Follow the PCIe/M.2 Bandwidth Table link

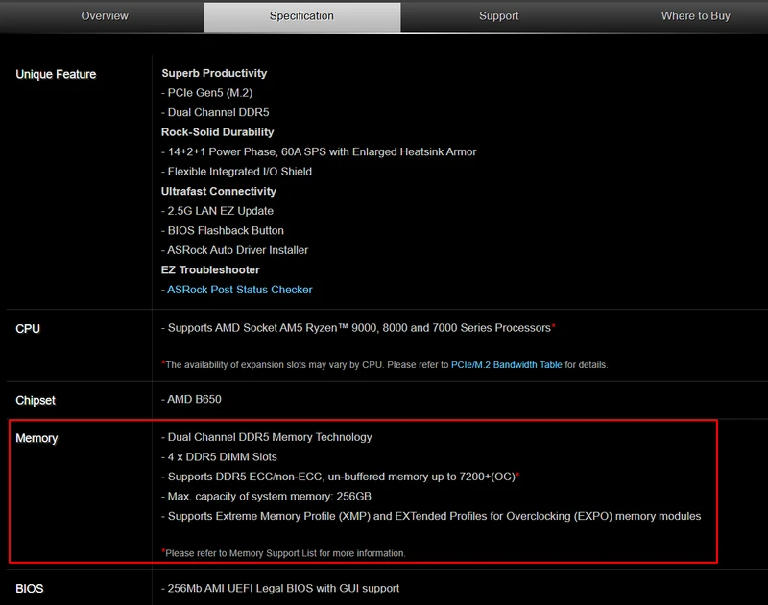[x=507, y=365]
